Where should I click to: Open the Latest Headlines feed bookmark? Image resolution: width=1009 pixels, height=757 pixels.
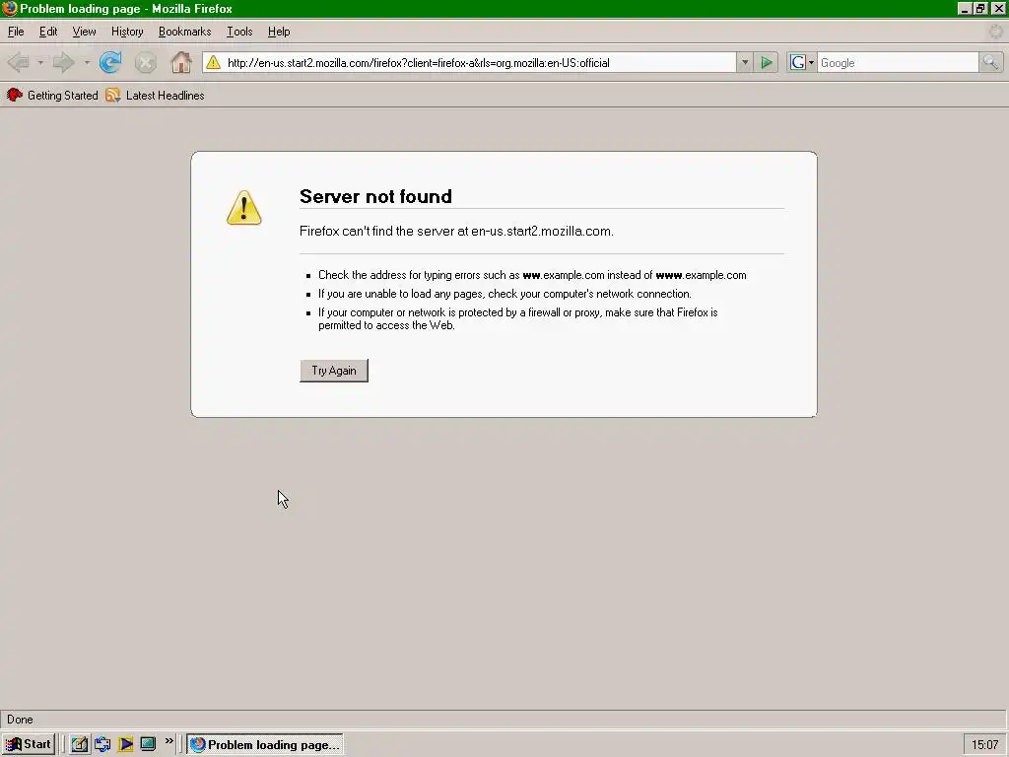155,96
